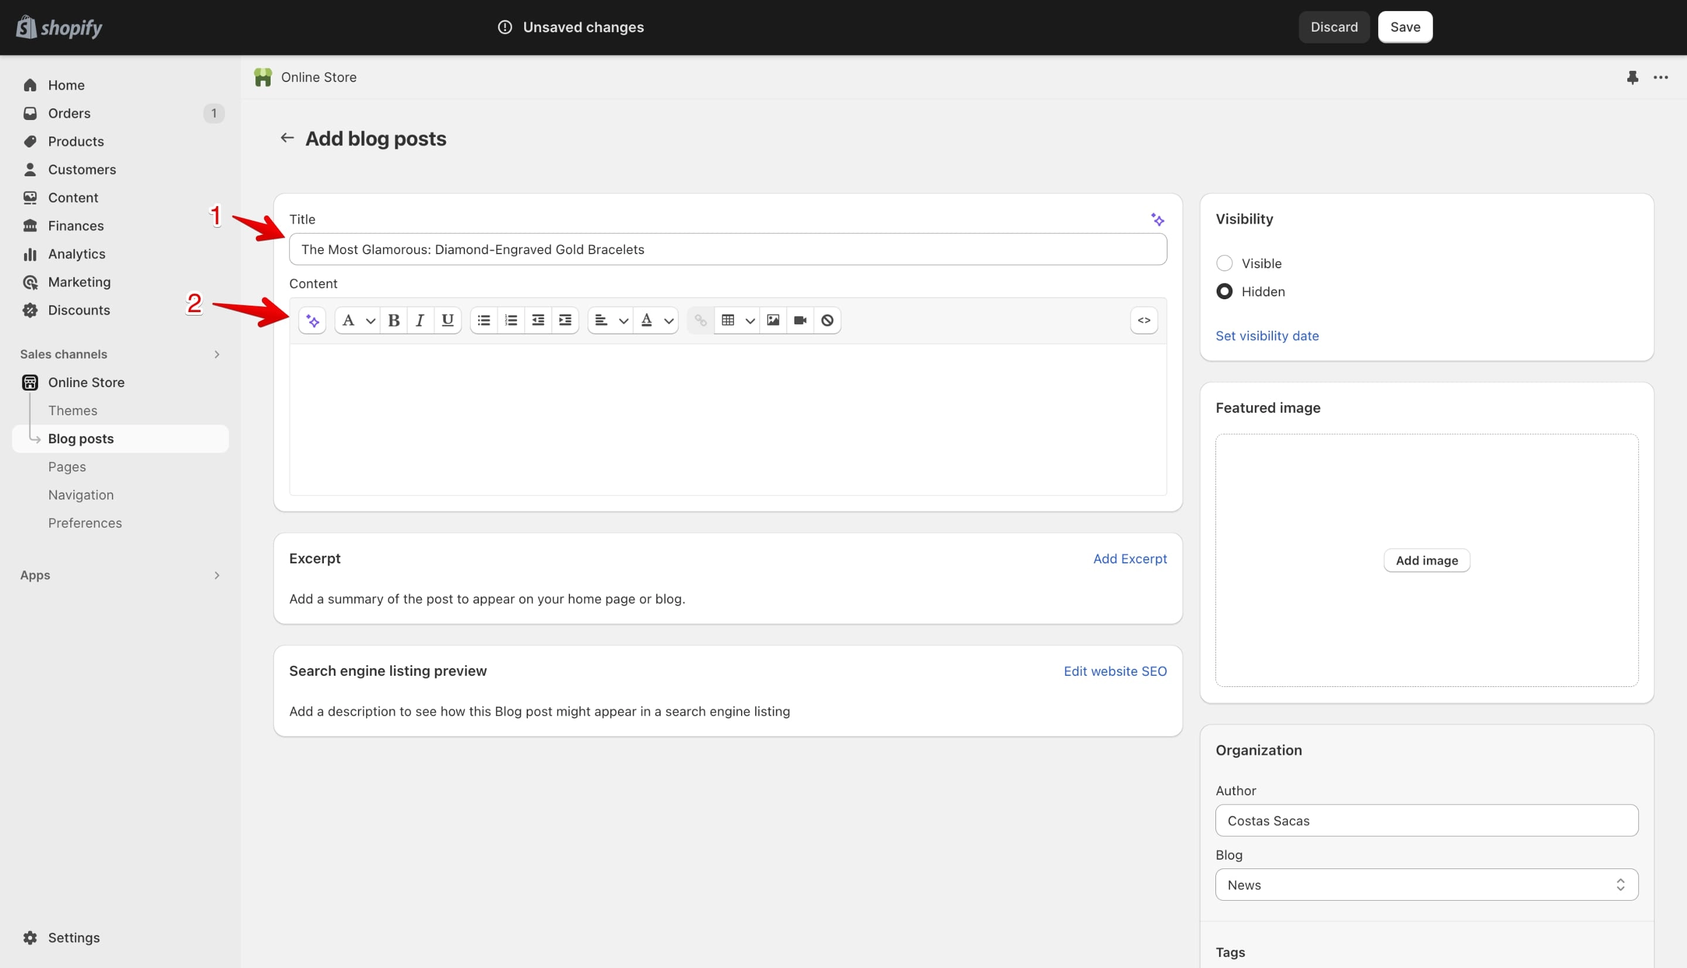This screenshot has height=968, width=1687.
Task: Open the text color dropdown
Action: point(655,320)
